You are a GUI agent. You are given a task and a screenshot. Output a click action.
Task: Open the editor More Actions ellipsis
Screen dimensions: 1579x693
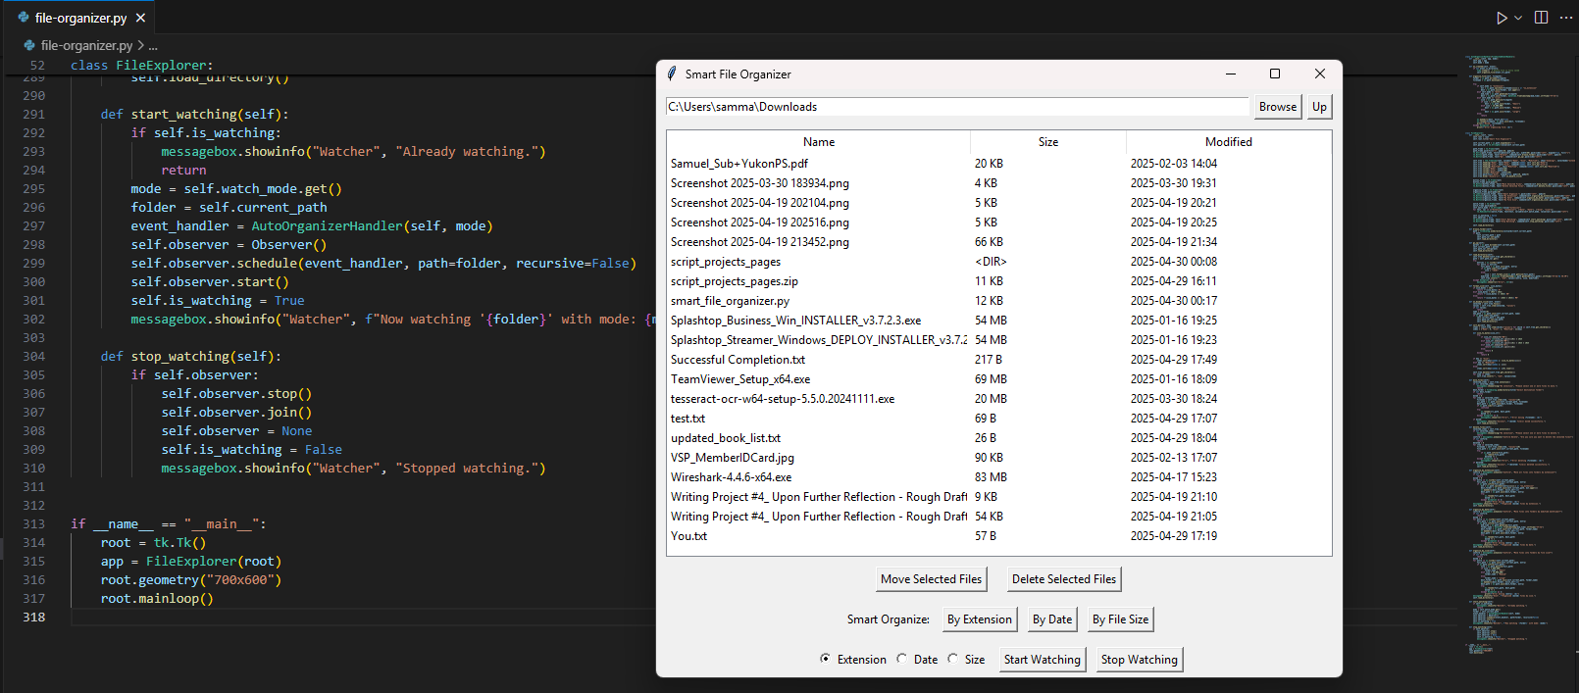[1566, 18]
